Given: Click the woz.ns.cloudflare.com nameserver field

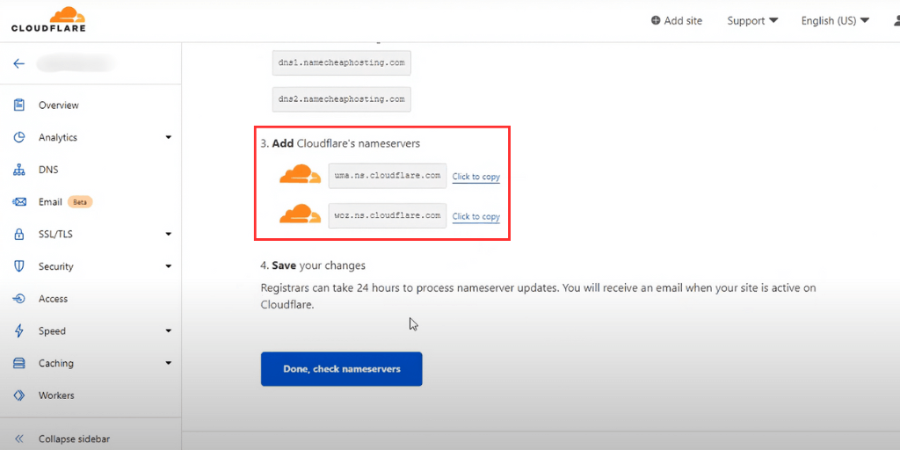Looking at the screenshot, I should pos(388,216).
